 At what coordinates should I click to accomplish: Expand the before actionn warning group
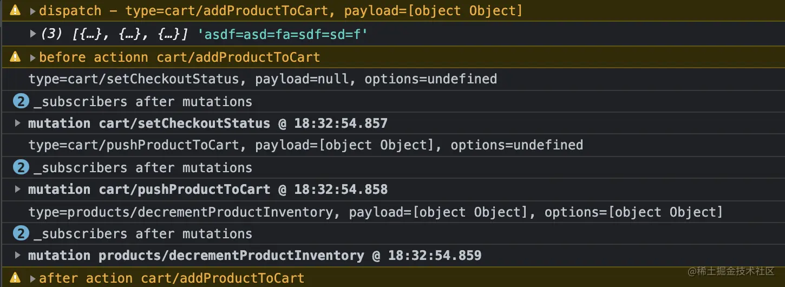tap(33, 57)
